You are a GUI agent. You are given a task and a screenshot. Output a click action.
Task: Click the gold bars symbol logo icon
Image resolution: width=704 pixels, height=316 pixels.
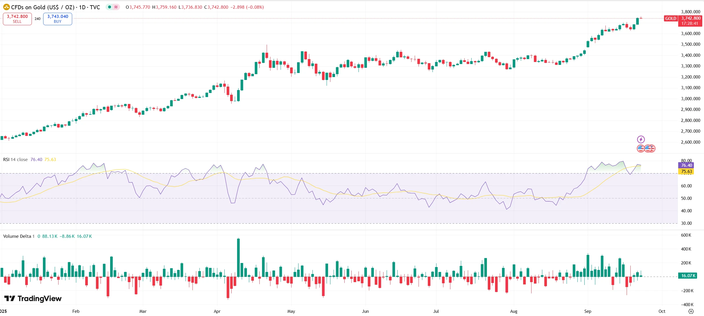point(6,7)
